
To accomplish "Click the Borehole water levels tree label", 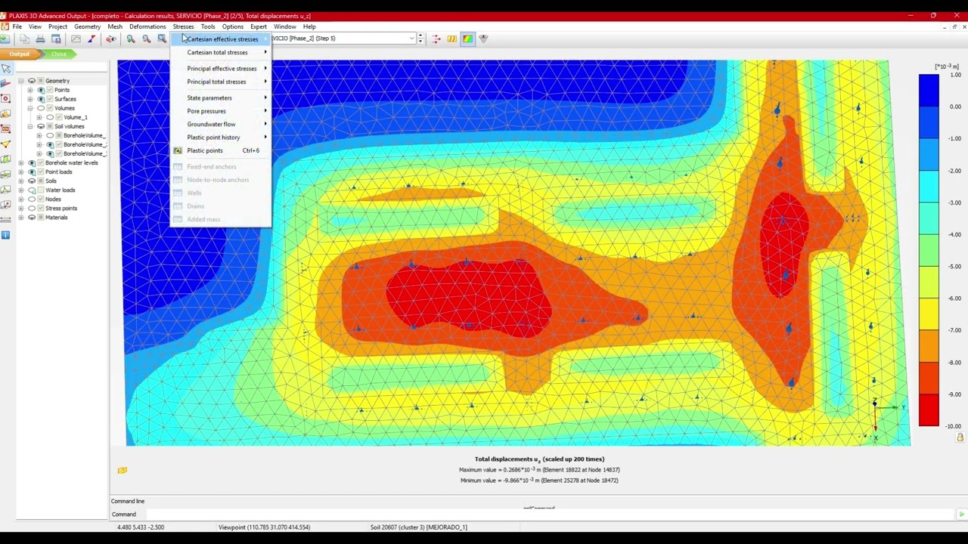I will (x=71, y=162).
